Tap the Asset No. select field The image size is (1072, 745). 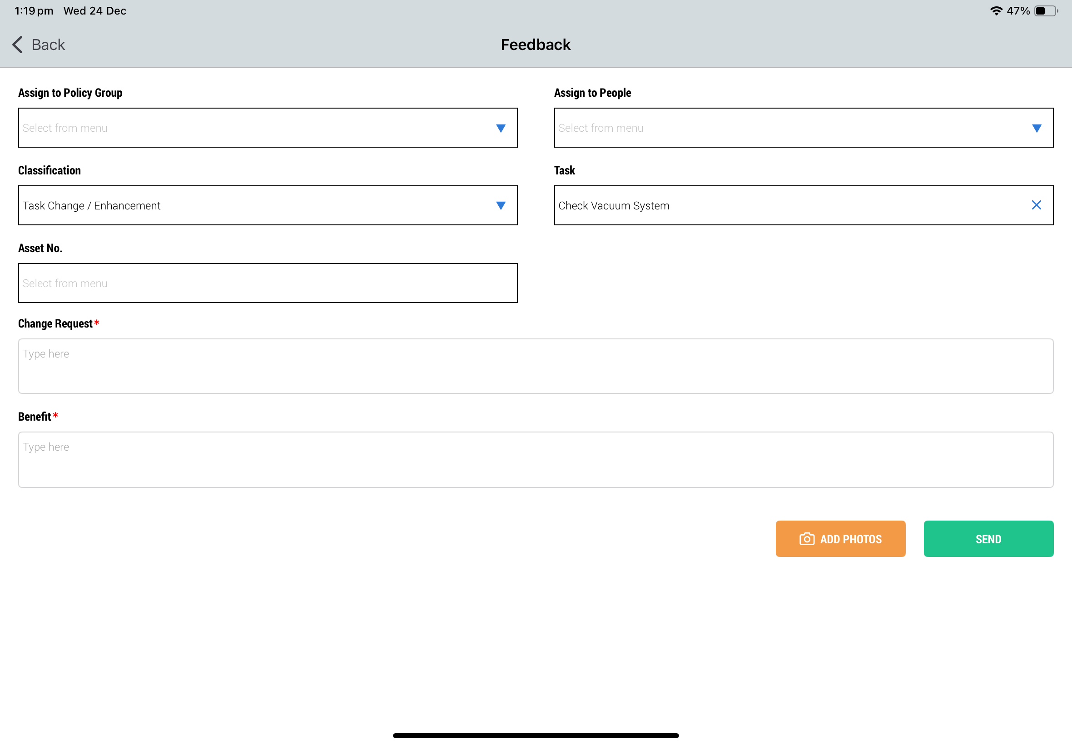(x=268, y=283)
